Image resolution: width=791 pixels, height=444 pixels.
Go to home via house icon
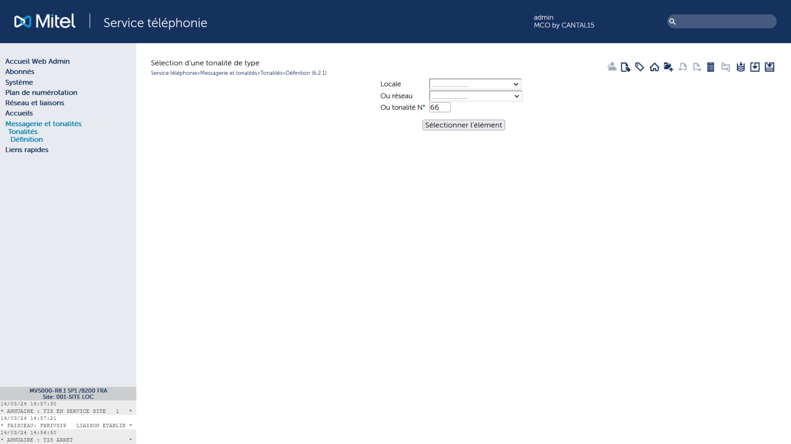pyautogui.click(x=654, y=67)
